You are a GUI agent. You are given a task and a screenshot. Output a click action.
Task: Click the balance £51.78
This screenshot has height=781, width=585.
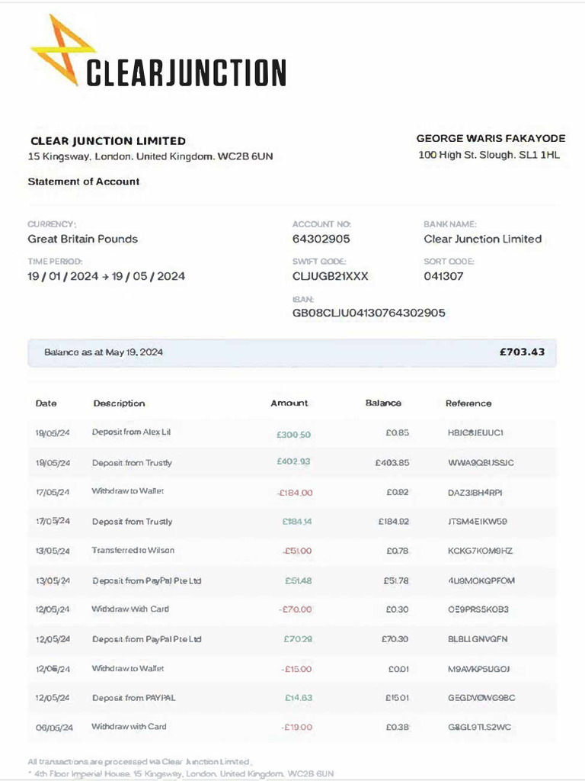coord(396,580)
